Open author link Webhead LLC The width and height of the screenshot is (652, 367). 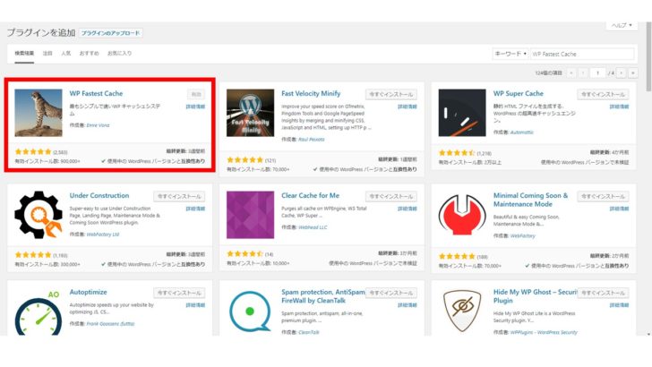pos(313,227)
